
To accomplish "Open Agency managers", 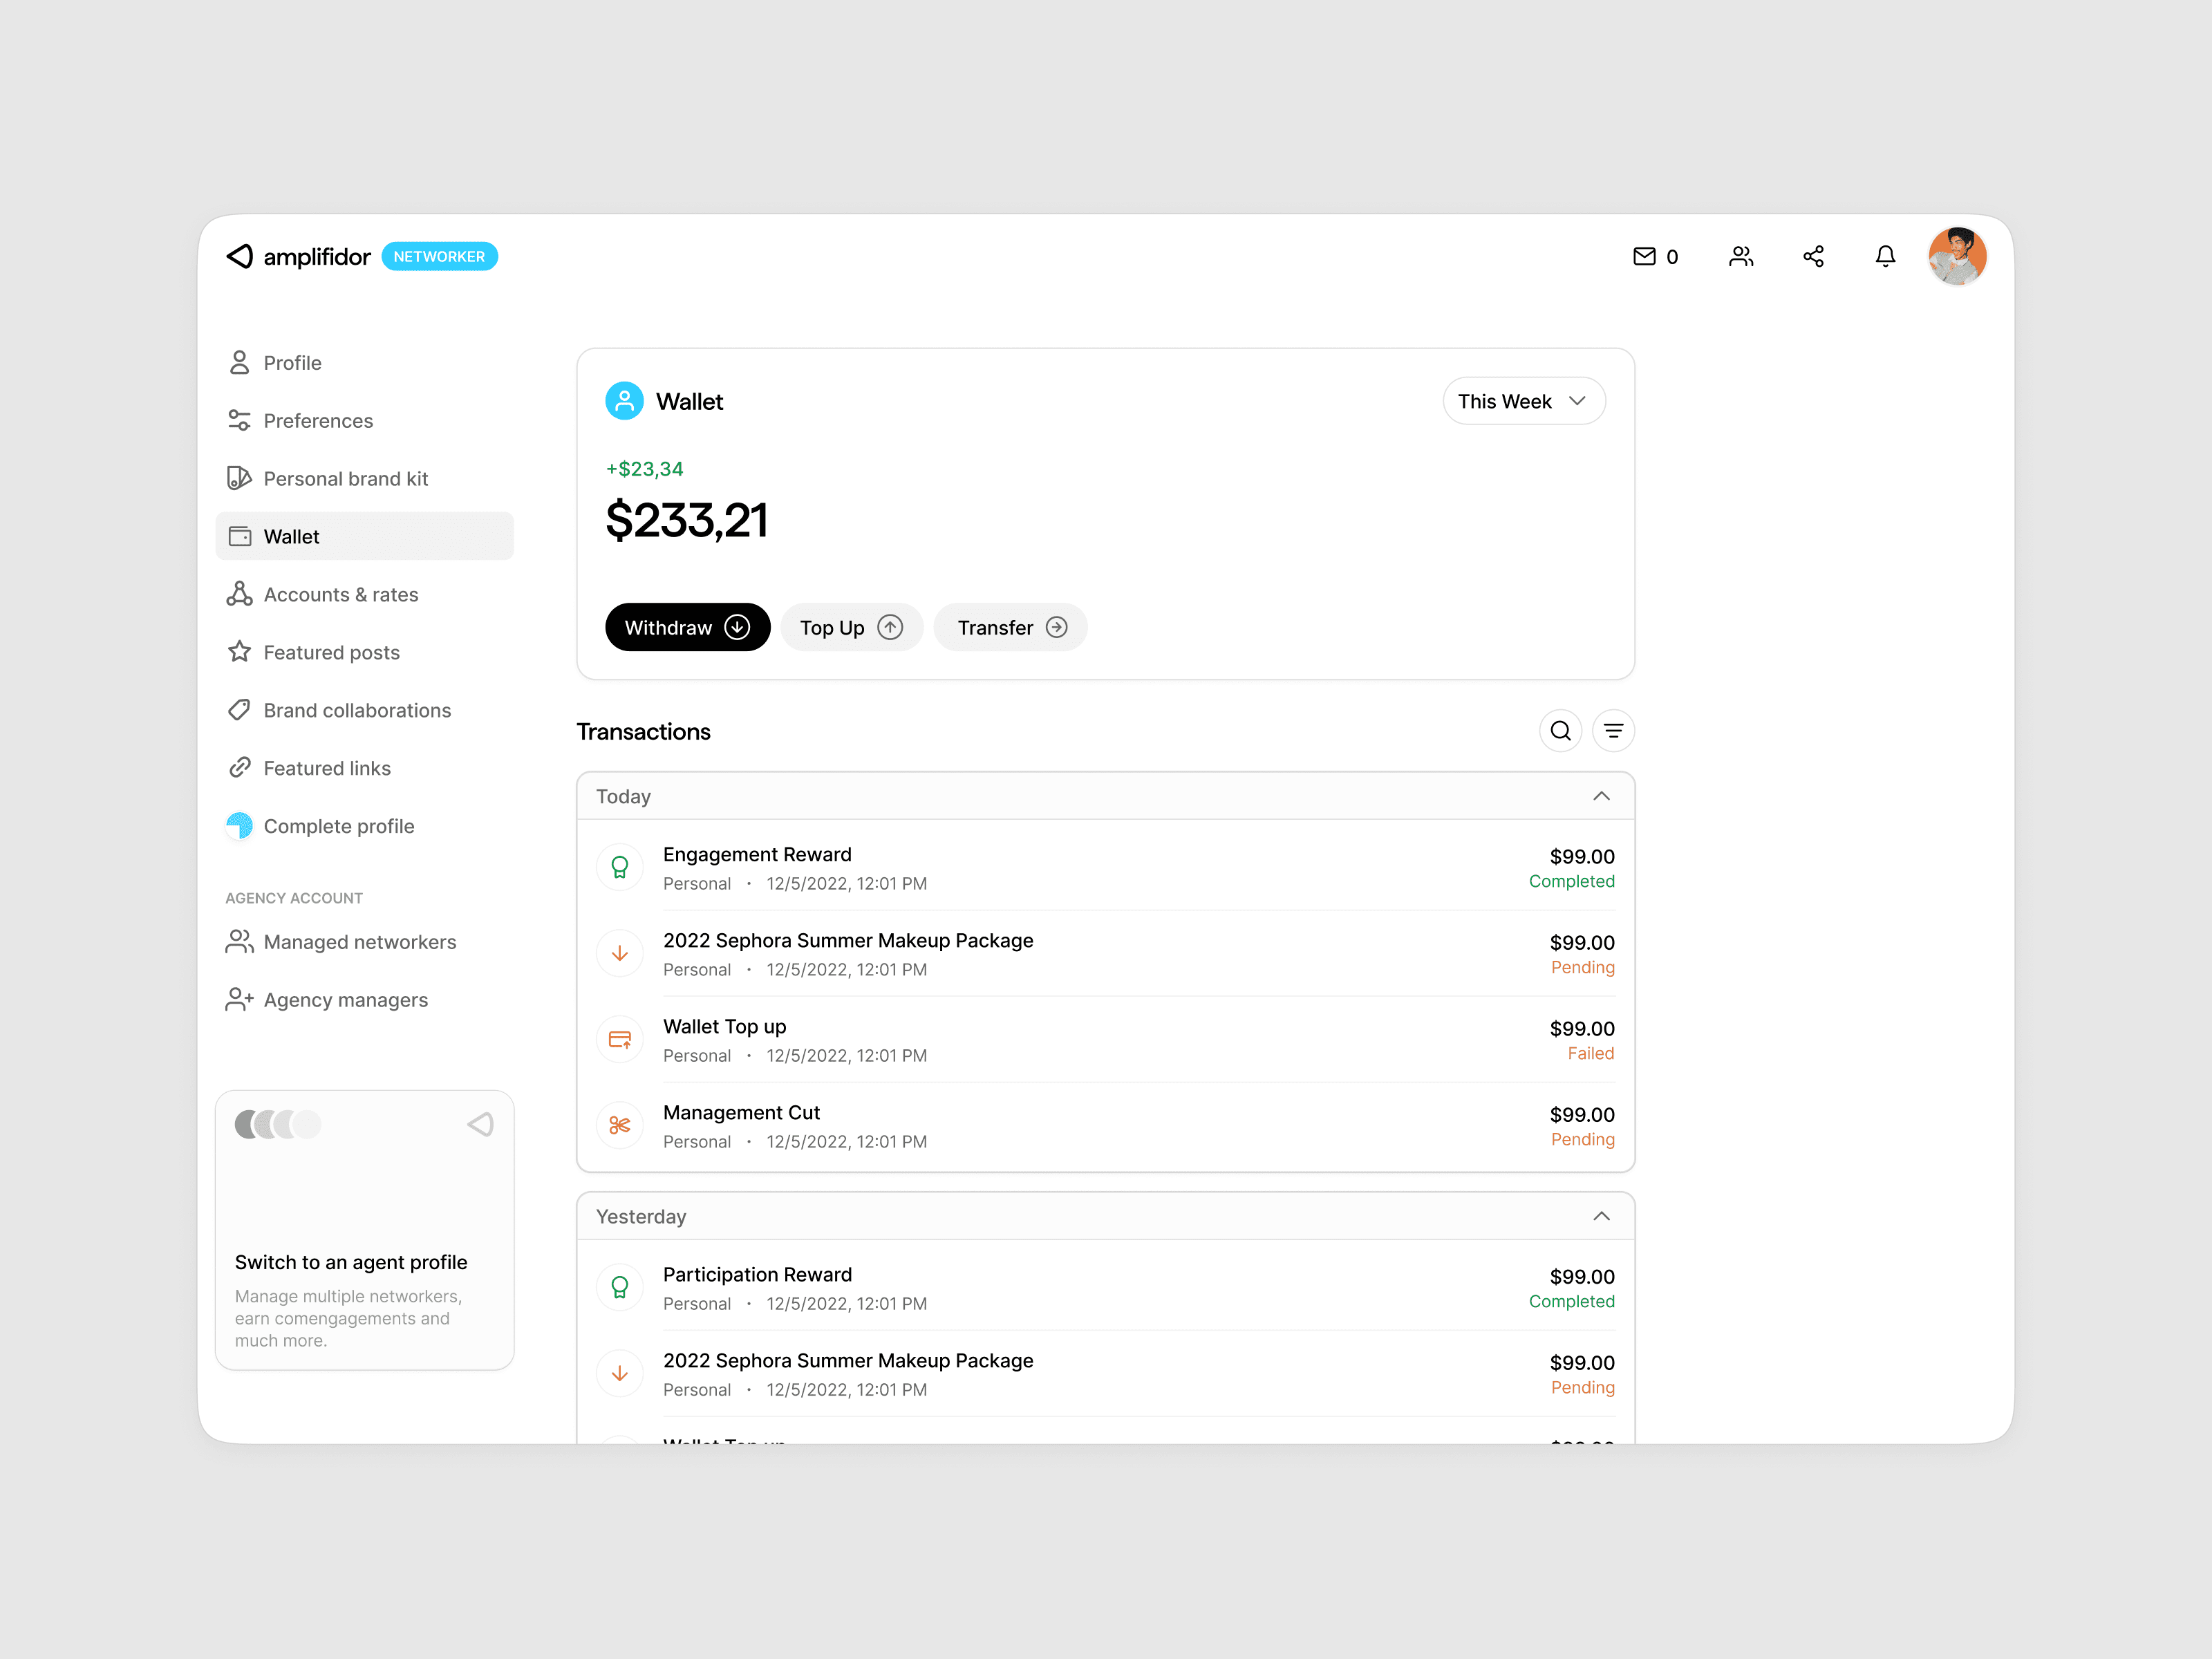I will [364, 1000].
